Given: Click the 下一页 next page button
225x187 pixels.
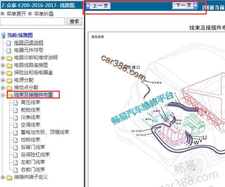Looking at the screenshot, I should [x=185, y=6].
